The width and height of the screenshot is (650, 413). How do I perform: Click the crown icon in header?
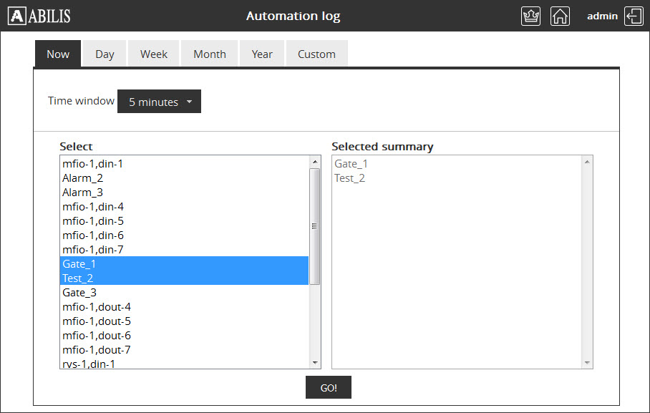(531, 16)
